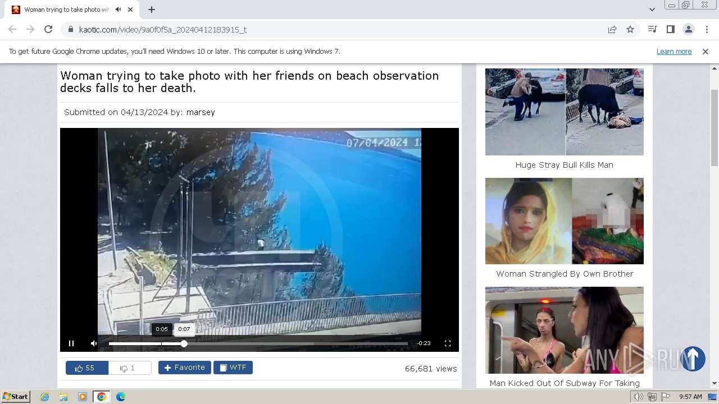Open Man Kicked Out Of Subway title link

click(x=565, y=383)
